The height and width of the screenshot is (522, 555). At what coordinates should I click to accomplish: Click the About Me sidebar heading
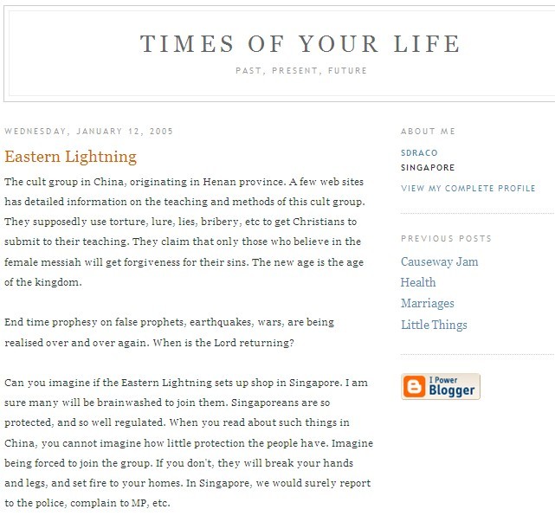click(x=428, y=132)
